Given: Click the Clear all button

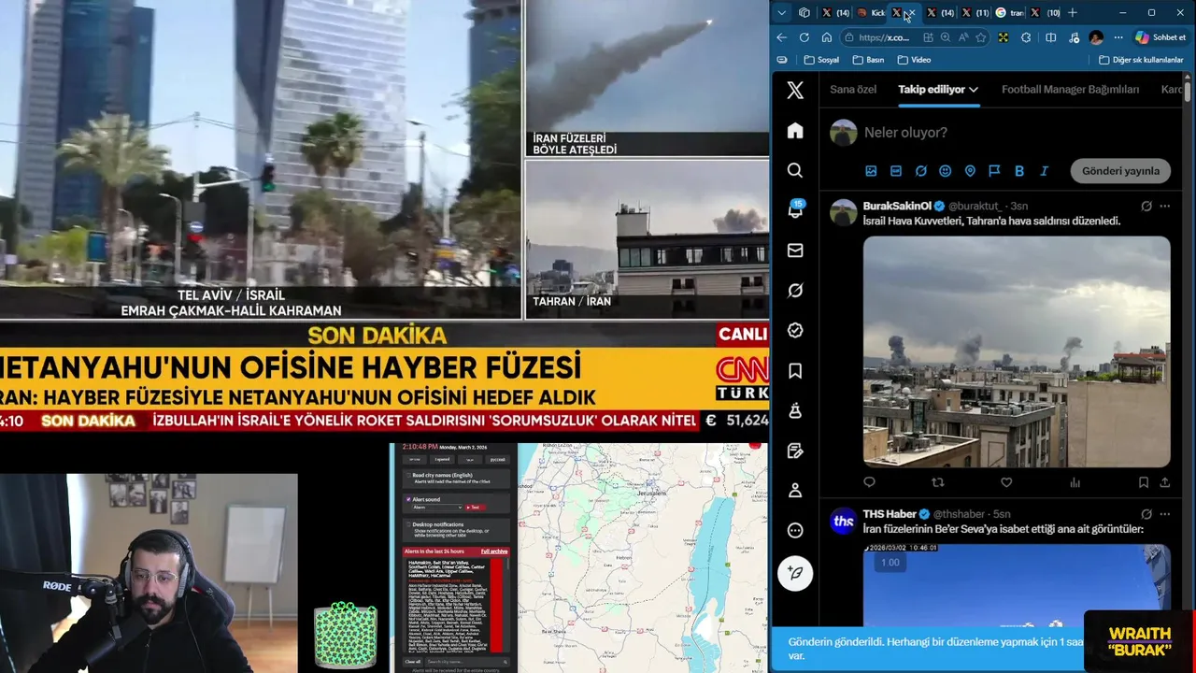Looking at the screenshot, I should (412, 662).
